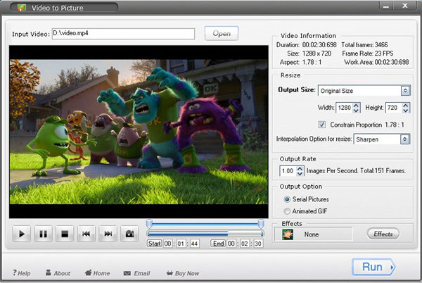Increase the output rate images per second
The height and width of the screenshot is (283, 422).
tap(300, 168)
